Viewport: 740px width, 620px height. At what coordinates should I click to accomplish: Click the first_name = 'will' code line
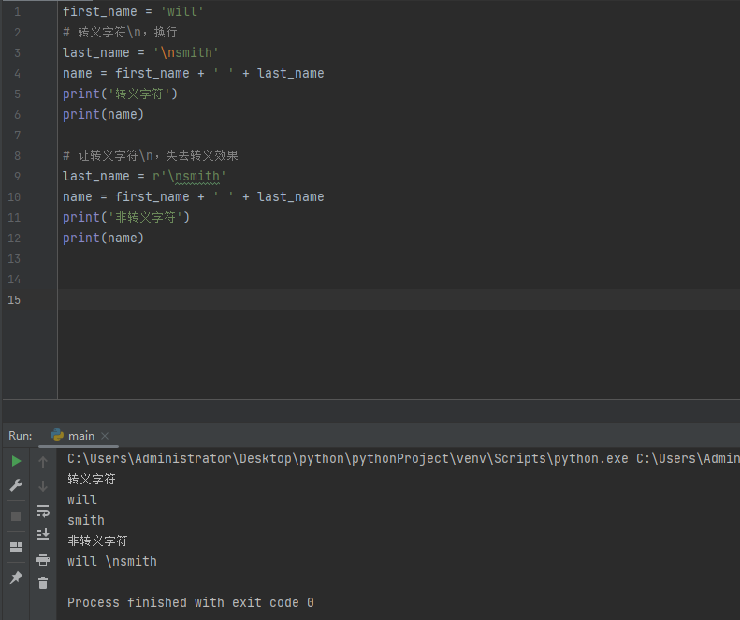tap(133, 11)
